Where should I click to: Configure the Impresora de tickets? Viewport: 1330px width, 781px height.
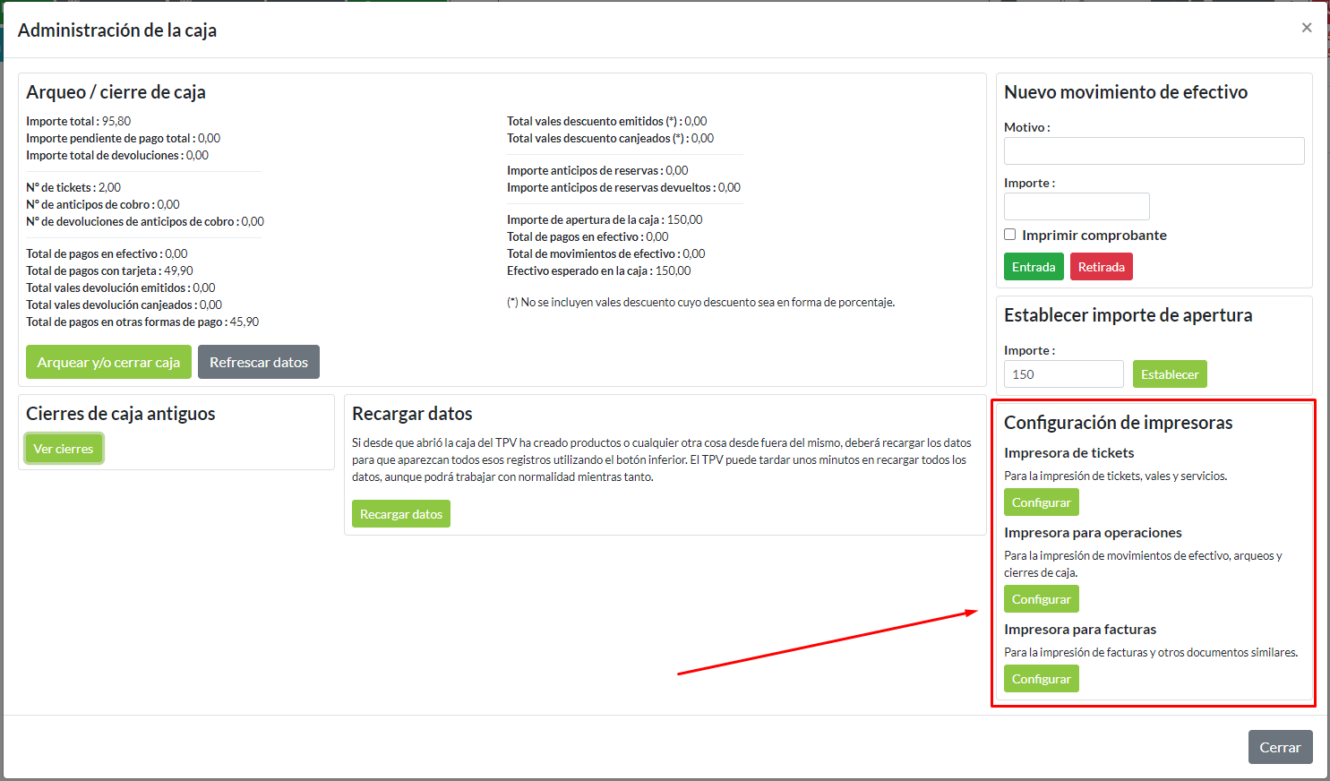coord(1041,502)
